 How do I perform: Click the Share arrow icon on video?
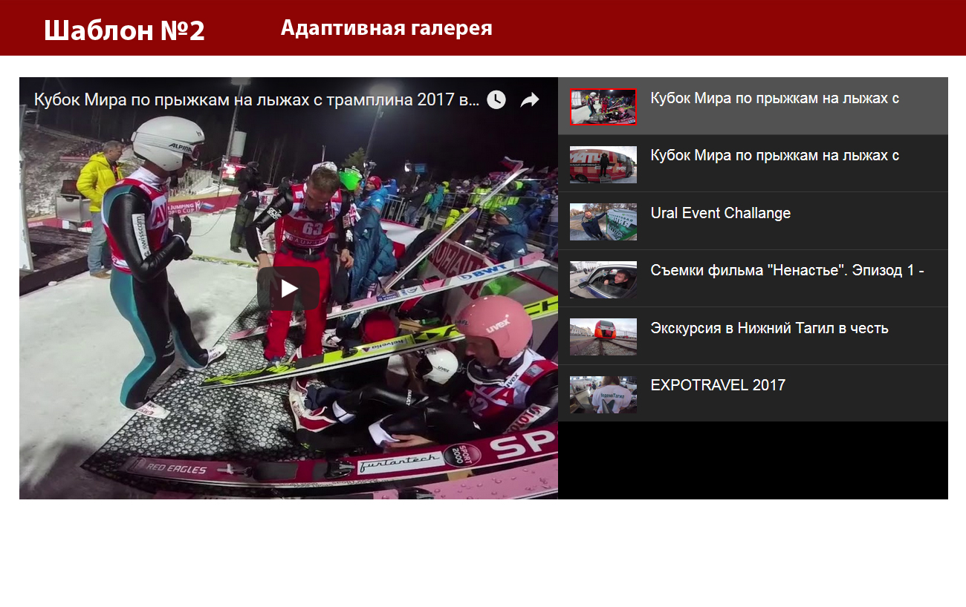tap(529, 99)
